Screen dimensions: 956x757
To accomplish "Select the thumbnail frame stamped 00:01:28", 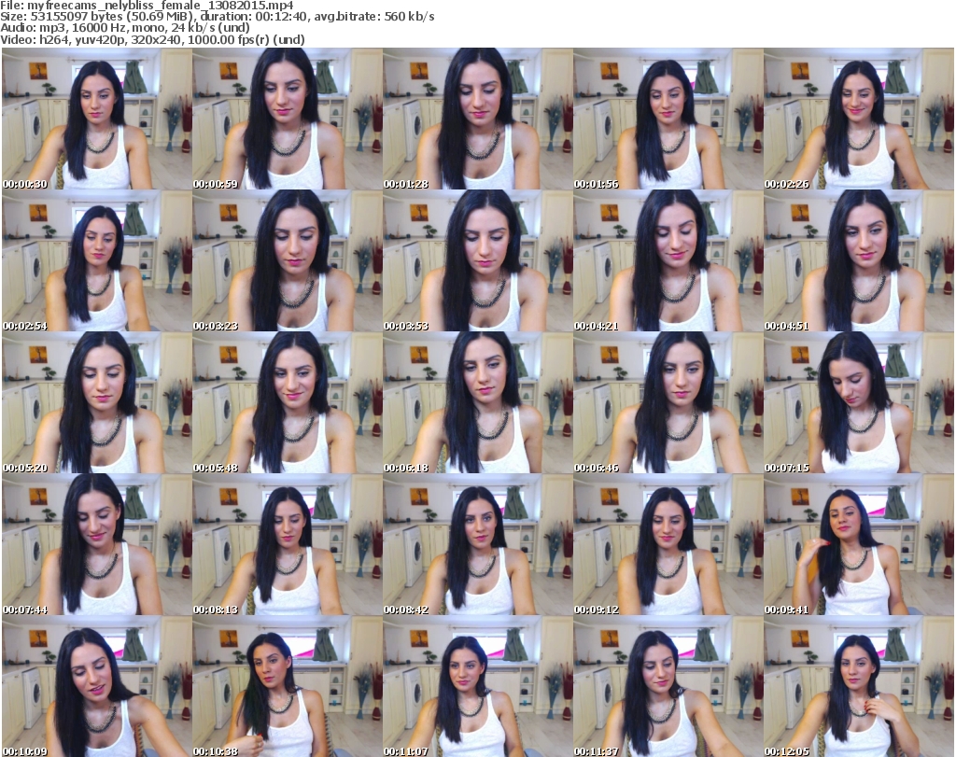I will 477,119.
